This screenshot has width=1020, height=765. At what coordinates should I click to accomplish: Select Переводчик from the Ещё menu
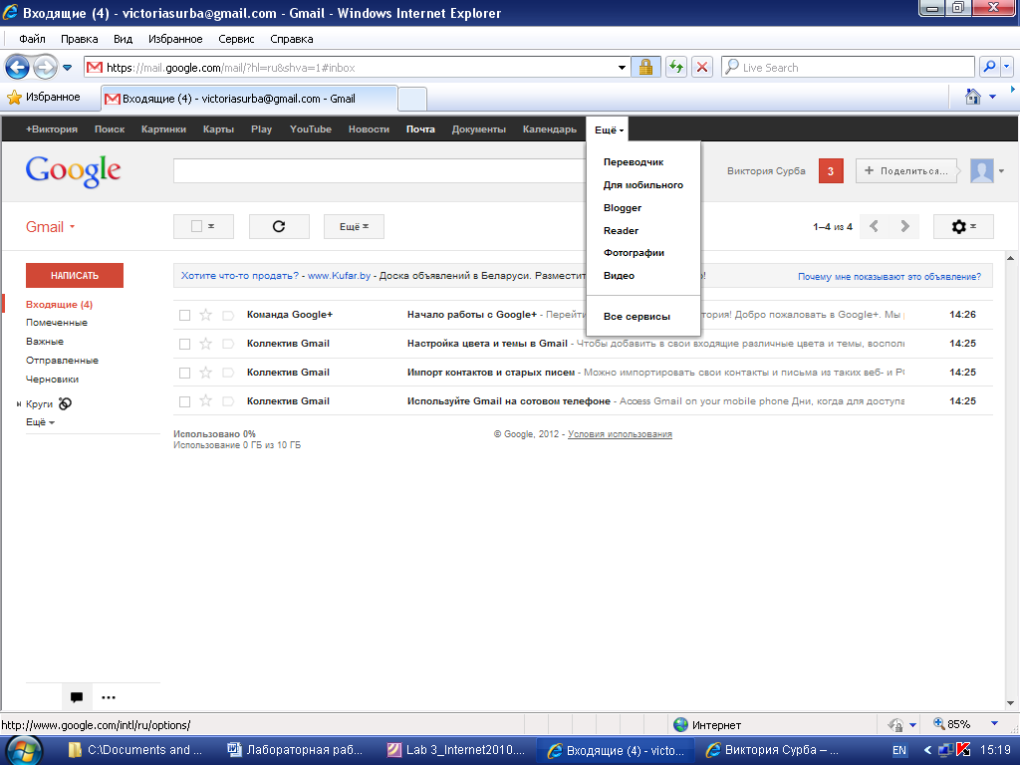(x=634, y=162)
